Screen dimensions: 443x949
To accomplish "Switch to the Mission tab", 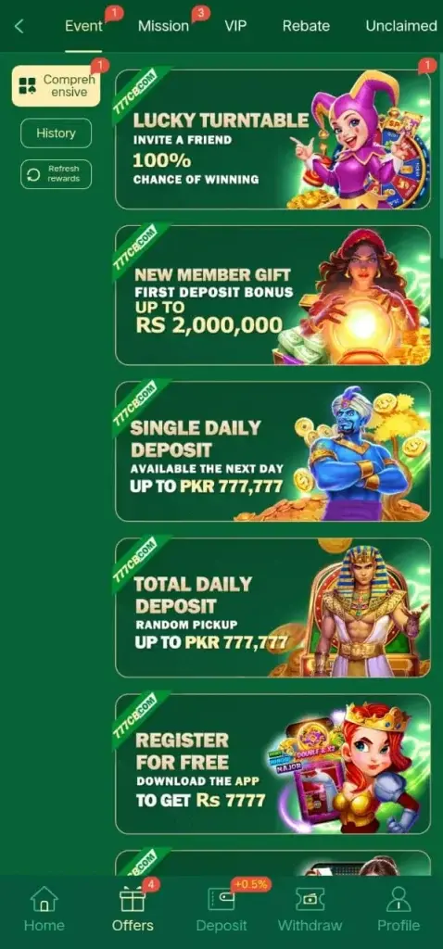I will pyautogui.click(x=163, y=26).
